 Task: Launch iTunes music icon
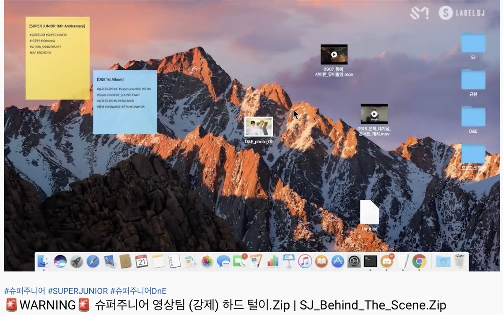tap(305, 261)
